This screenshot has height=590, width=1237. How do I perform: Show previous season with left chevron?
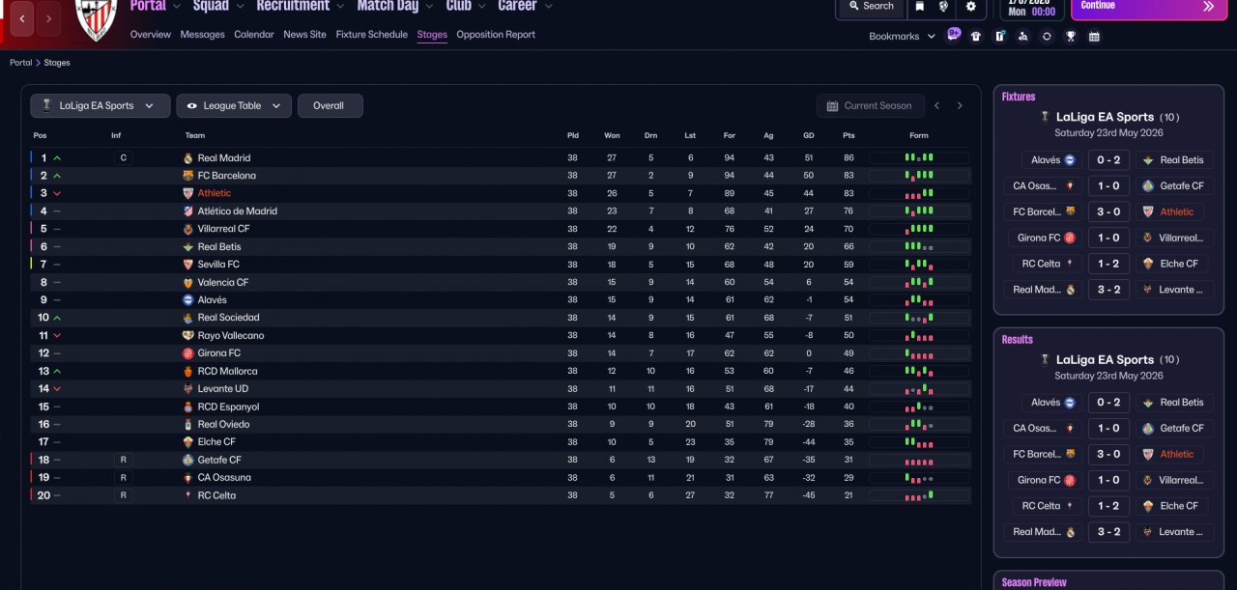(936, 106)
